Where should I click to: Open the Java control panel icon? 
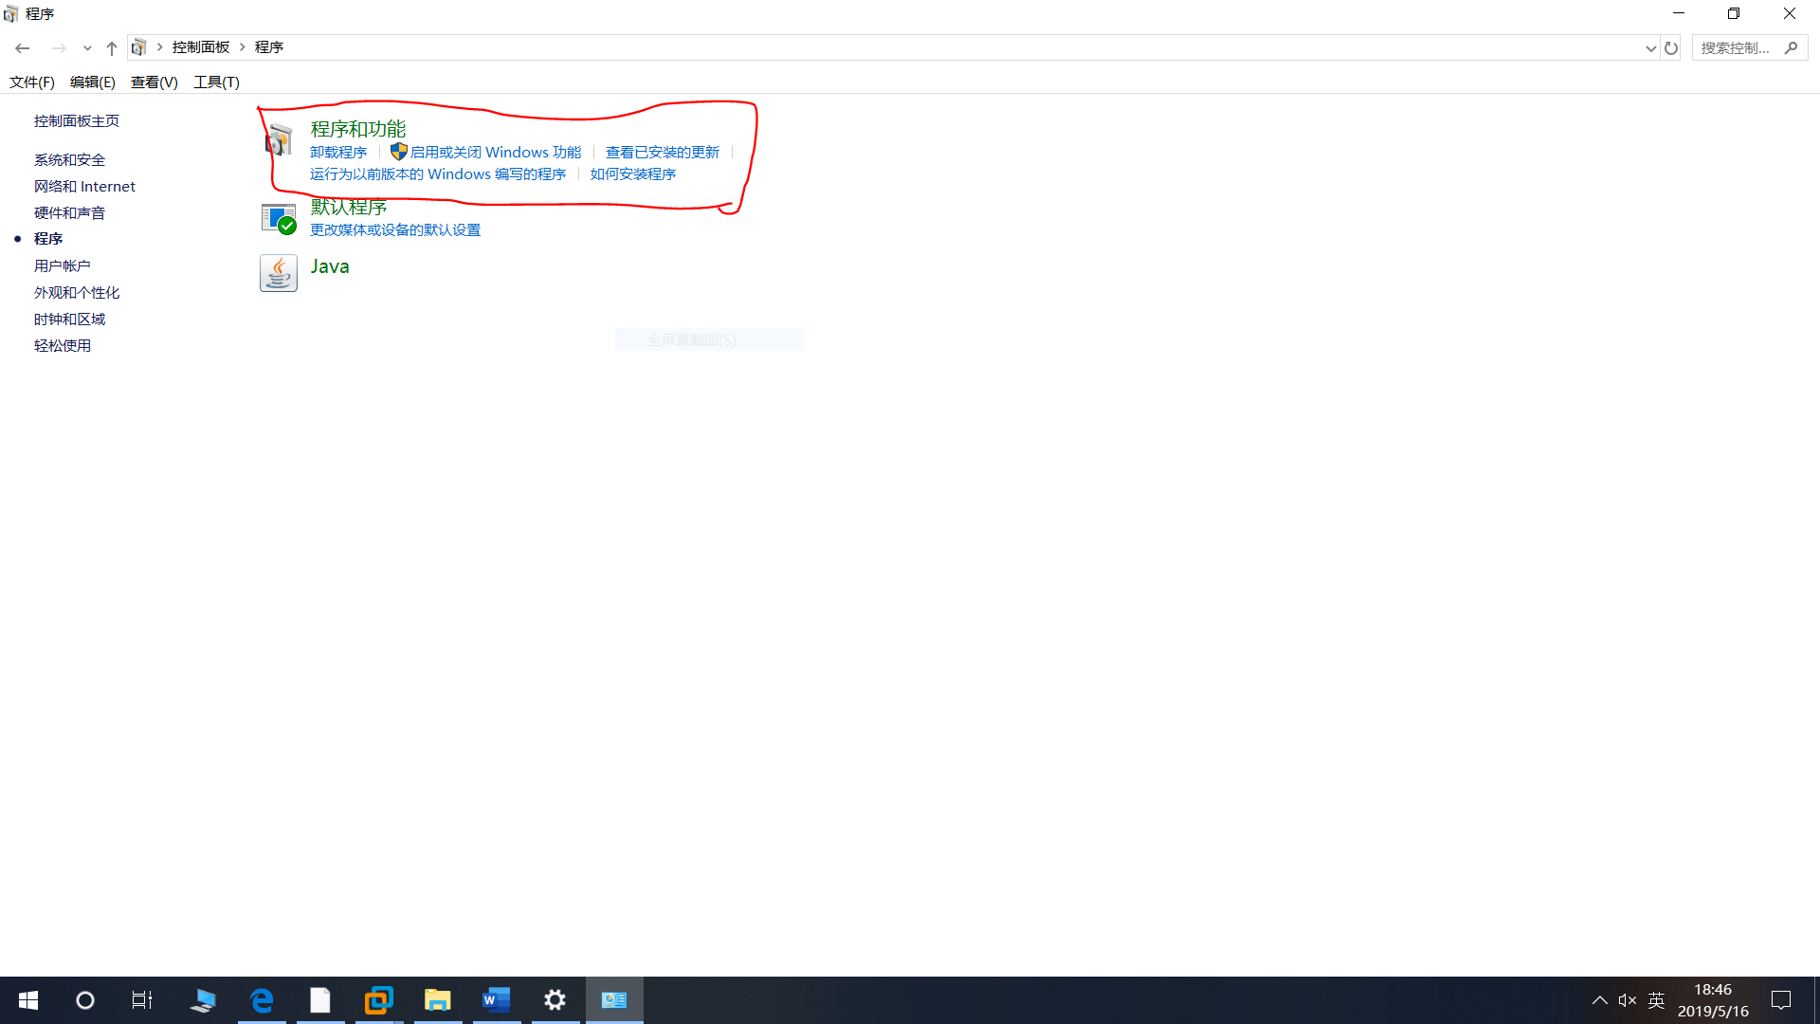tap(279, 273)
